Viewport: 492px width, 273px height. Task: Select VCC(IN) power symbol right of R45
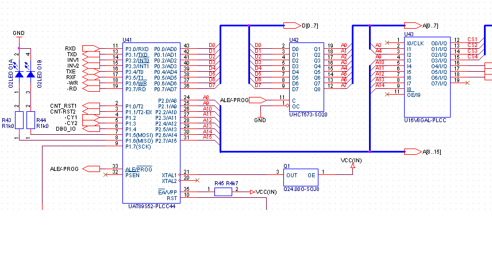[252, 192]
